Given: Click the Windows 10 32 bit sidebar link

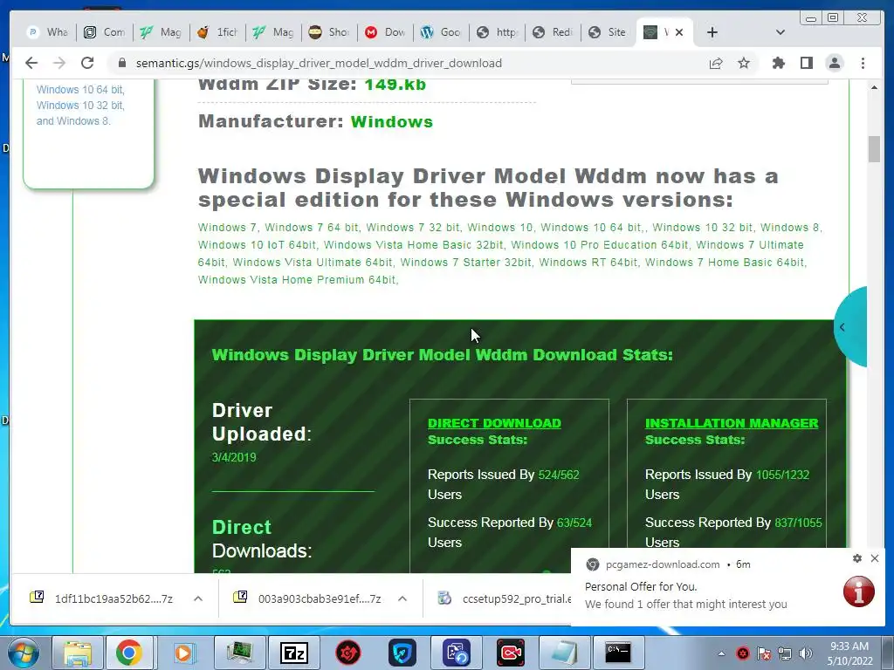Looking at the screenshot, I should (79, 106).
